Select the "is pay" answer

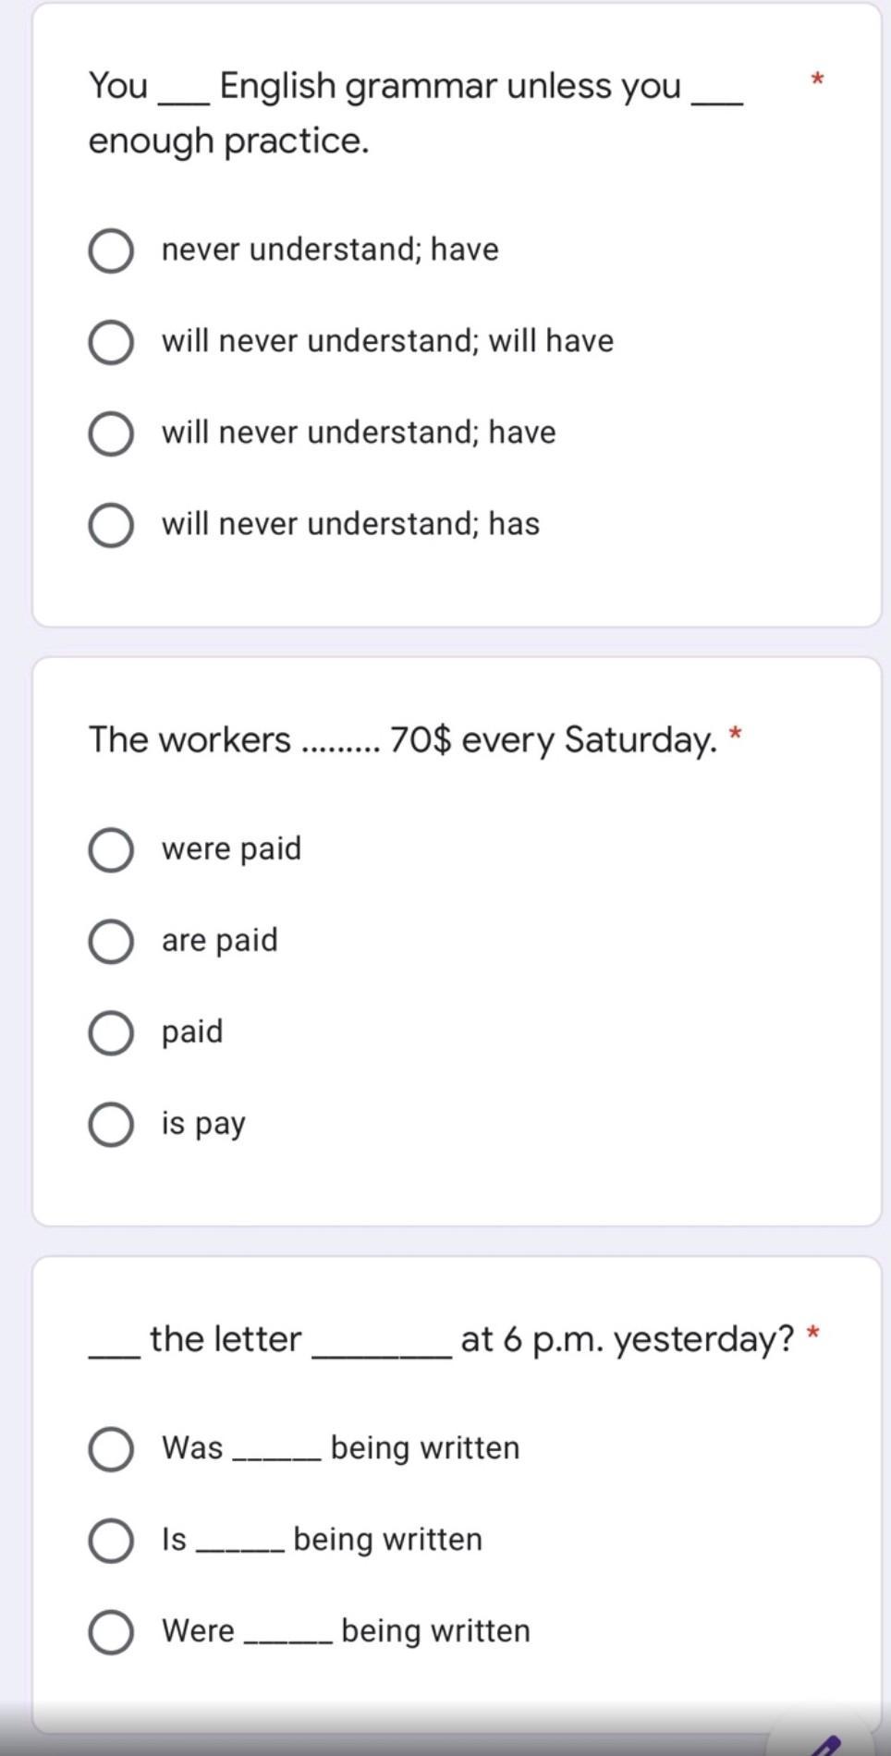pyautogui.click(x=111, y=1124)
